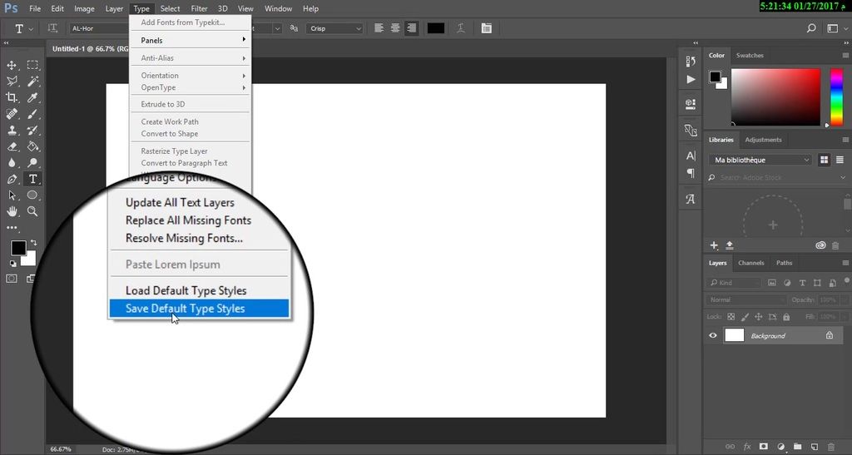The image size is (852, 455).
Task: Open the Character panel icon
Action: pos(691,156)
